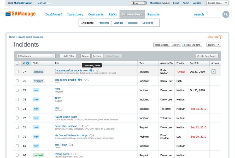Click comment bubble on esto es una prueba
This screenshot has height=158, width=235.
(x=79, y=80)
